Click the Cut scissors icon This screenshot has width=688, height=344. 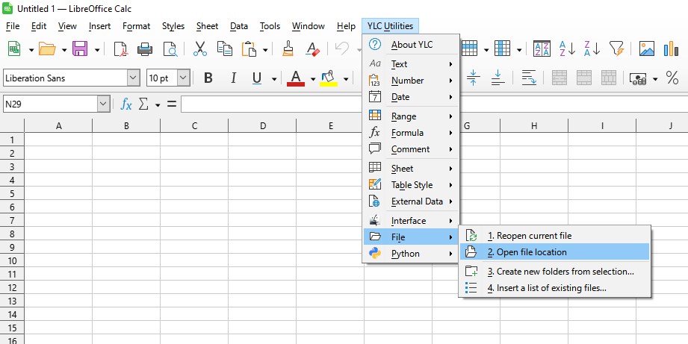199,49
